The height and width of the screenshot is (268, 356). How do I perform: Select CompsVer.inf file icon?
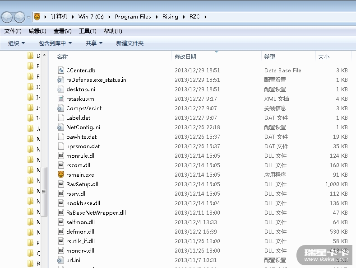[x=60, y=108]
